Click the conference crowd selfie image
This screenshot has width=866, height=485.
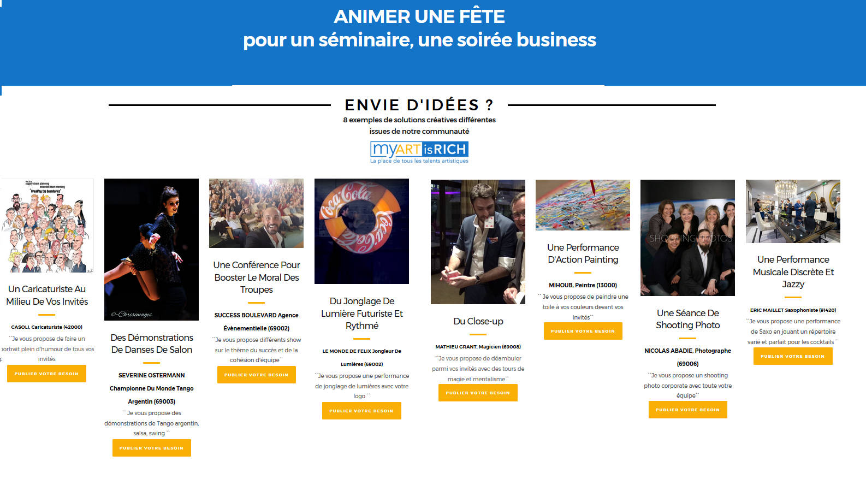click(x=256, y=213)
